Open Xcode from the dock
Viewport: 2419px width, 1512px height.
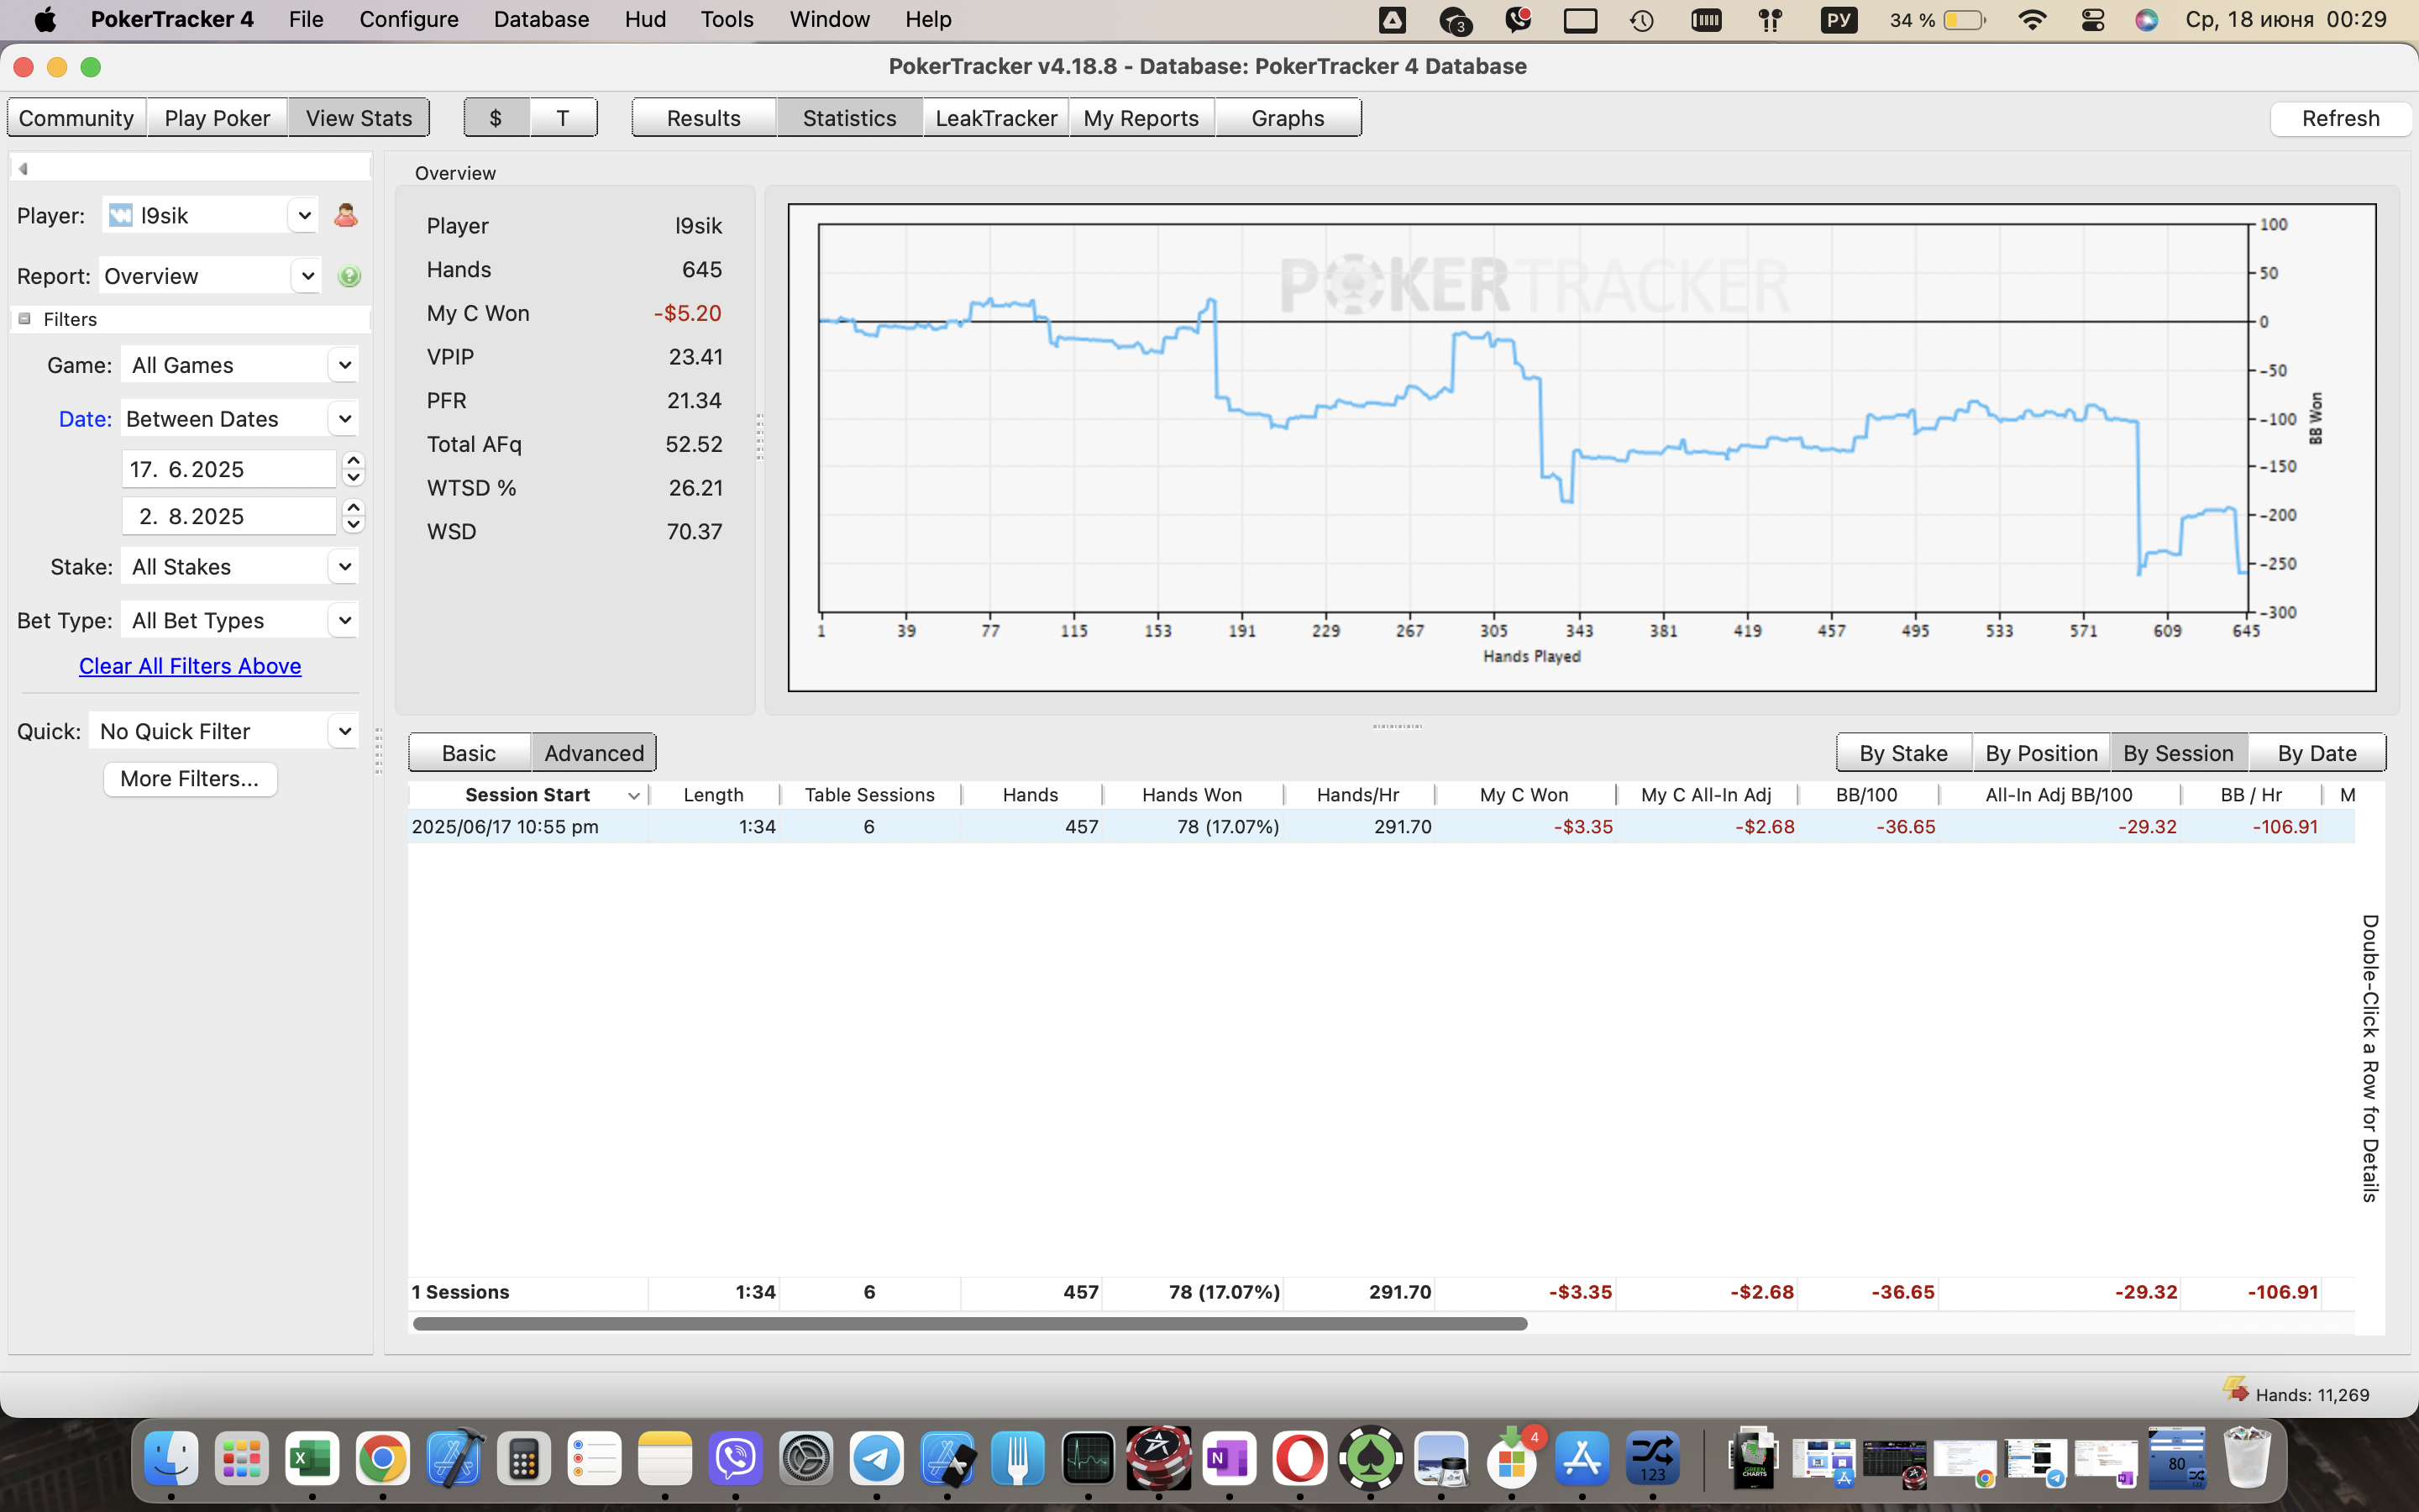[x=454, y=1459]
